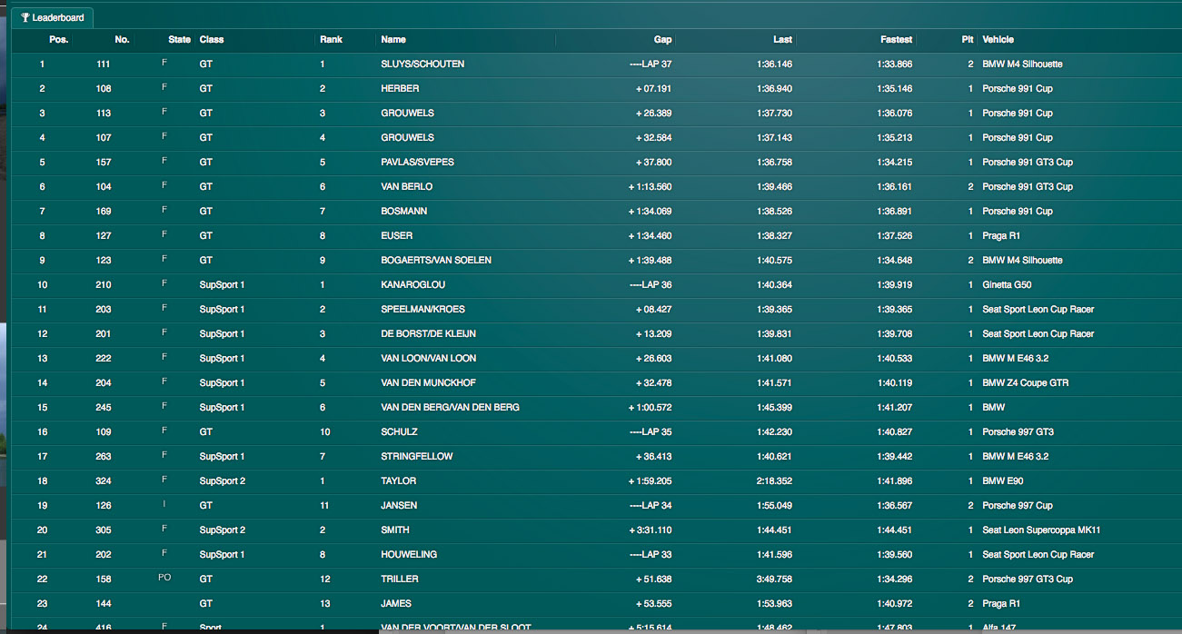Select driver HERBER in the leaderboard
The width and height of the screenshot is (1182, 634).
click(x=400, y=89)
